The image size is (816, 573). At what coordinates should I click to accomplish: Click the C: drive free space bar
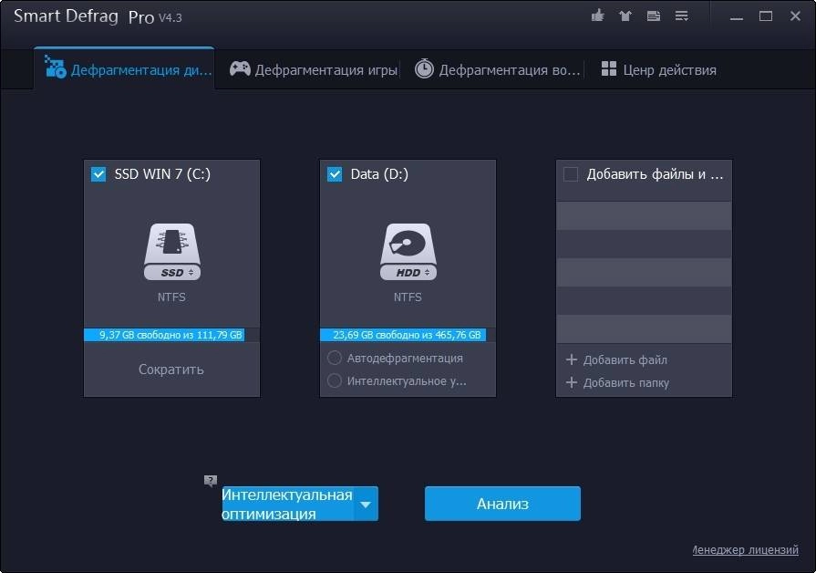pos(171,335)
